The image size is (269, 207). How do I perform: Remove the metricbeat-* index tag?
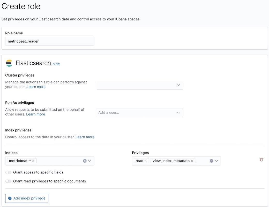click(33, 160)
